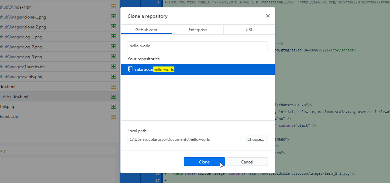The width and height of the screenshot is (390, 183).
Task: Select the tml.png changed file
Action: coord(60,106)
